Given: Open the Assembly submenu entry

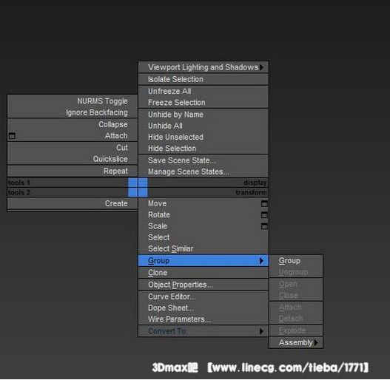Looking at the screenshot, I should (296, 343).
